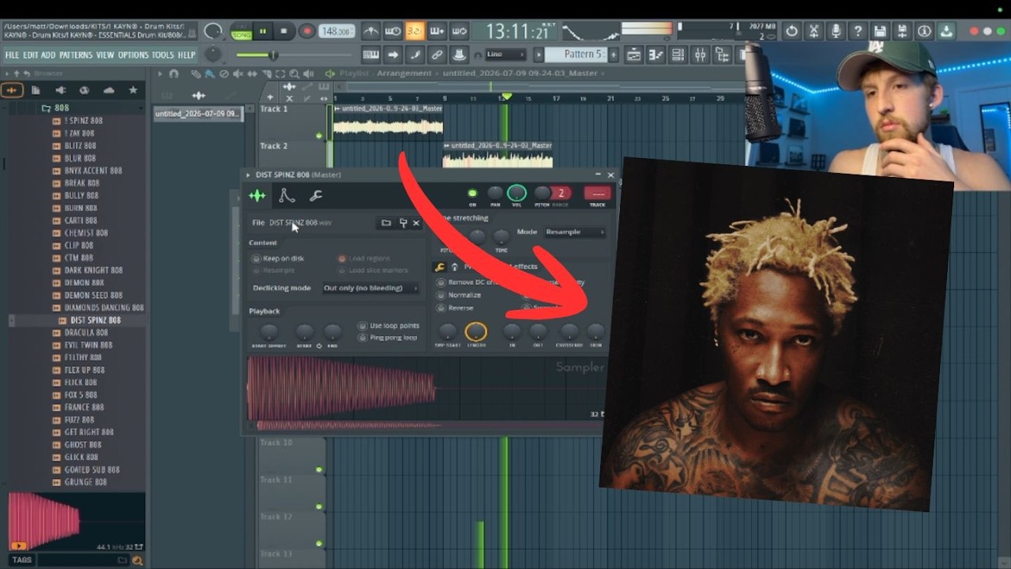
Task: Stop playback with the stop button
Action: pyautogui.click(x=284, y=32)
